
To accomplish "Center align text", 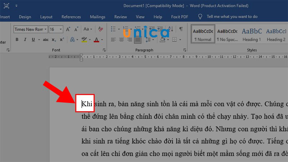I will [x=121, y=40].
